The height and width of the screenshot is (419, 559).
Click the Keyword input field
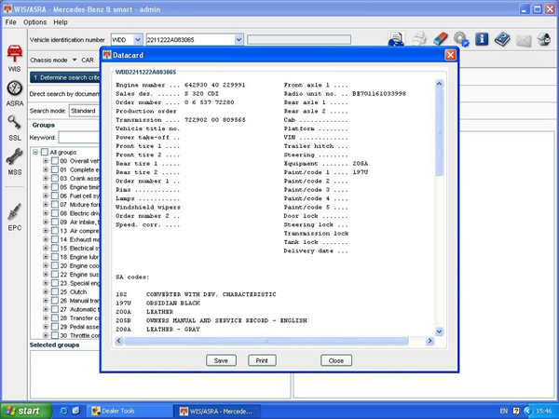[x=79, y=138]
